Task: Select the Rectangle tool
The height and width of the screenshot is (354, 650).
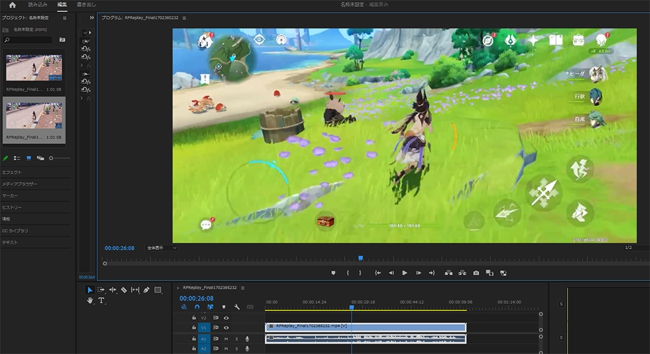Action: (x=158, y=290)
